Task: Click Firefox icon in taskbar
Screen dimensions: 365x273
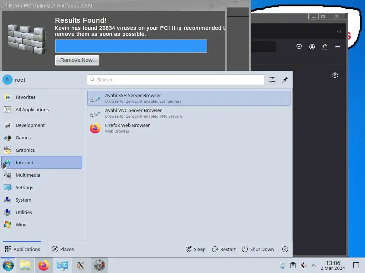Action: point(44,265)
